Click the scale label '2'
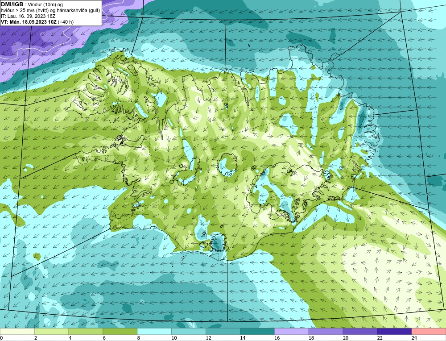 [x=36, y=338]
